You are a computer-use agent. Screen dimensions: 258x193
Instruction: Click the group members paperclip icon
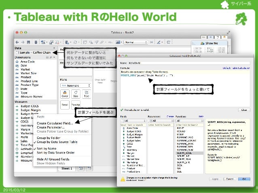pyautogui.click(x=102, y=42)
